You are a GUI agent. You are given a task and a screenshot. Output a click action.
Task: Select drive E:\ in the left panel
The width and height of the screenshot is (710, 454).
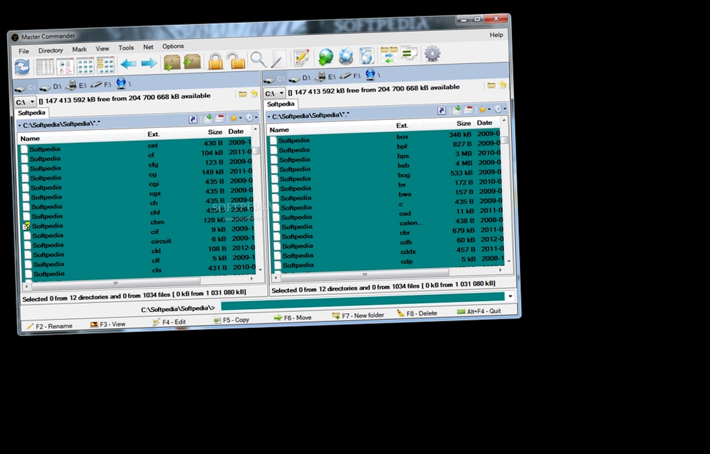point(76,85)
